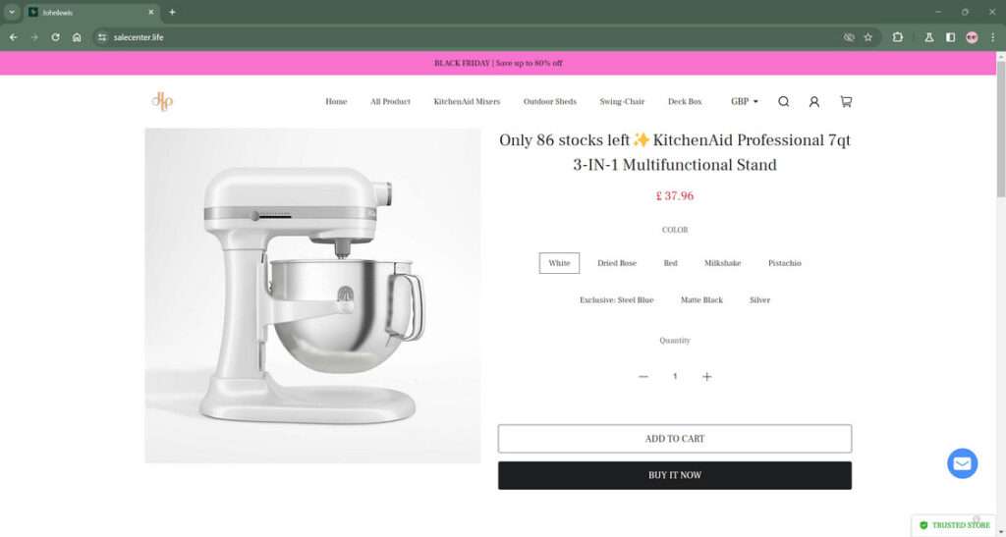This screenshot has width=1006, height=537.
Task: Open the browser extensions puzzle icon
Action: (898, 37)
